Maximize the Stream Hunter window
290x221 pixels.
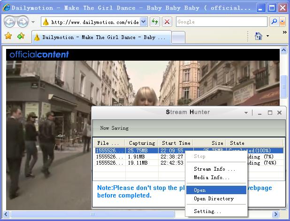tap(270, 113)
